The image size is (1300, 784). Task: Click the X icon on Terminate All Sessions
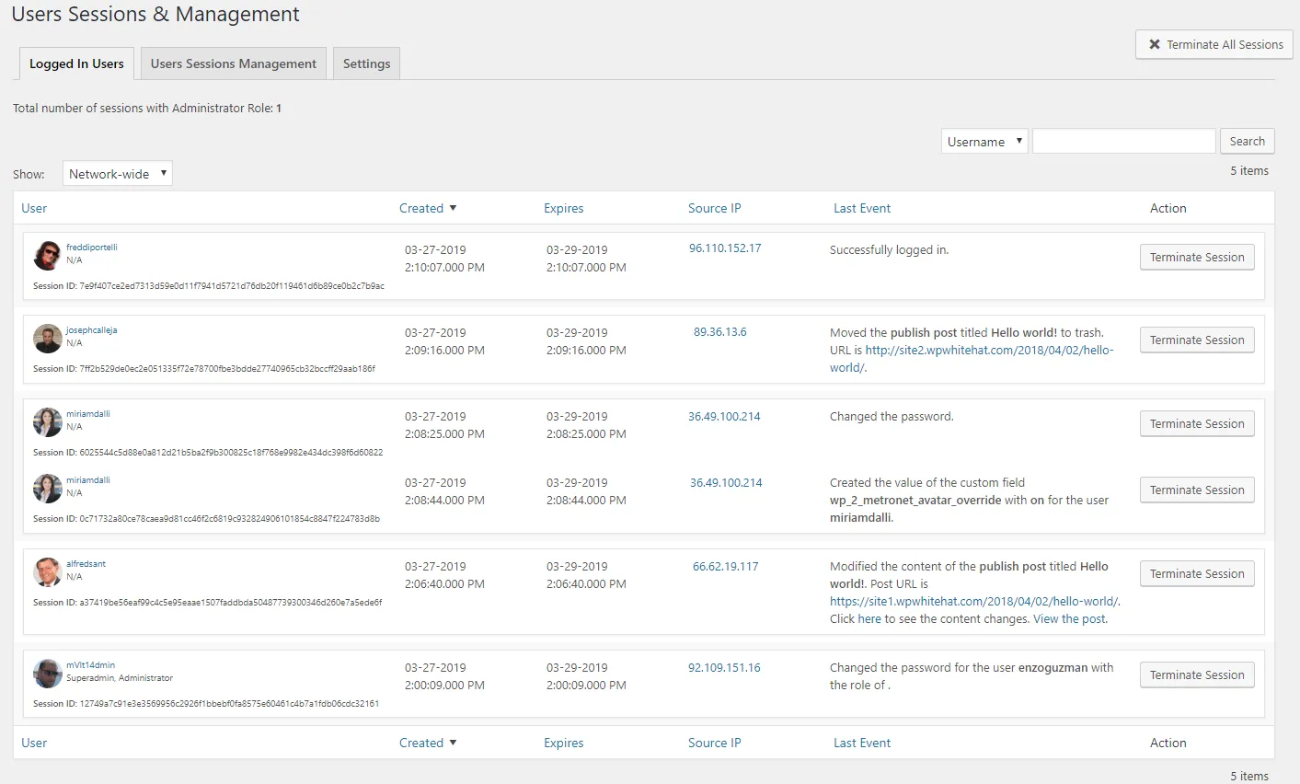(1155, 44)
